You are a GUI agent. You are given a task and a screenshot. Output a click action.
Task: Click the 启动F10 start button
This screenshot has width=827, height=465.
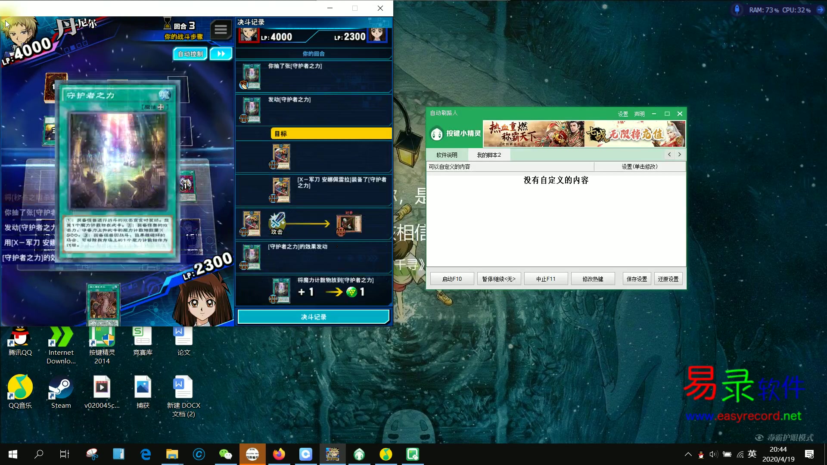452,279
